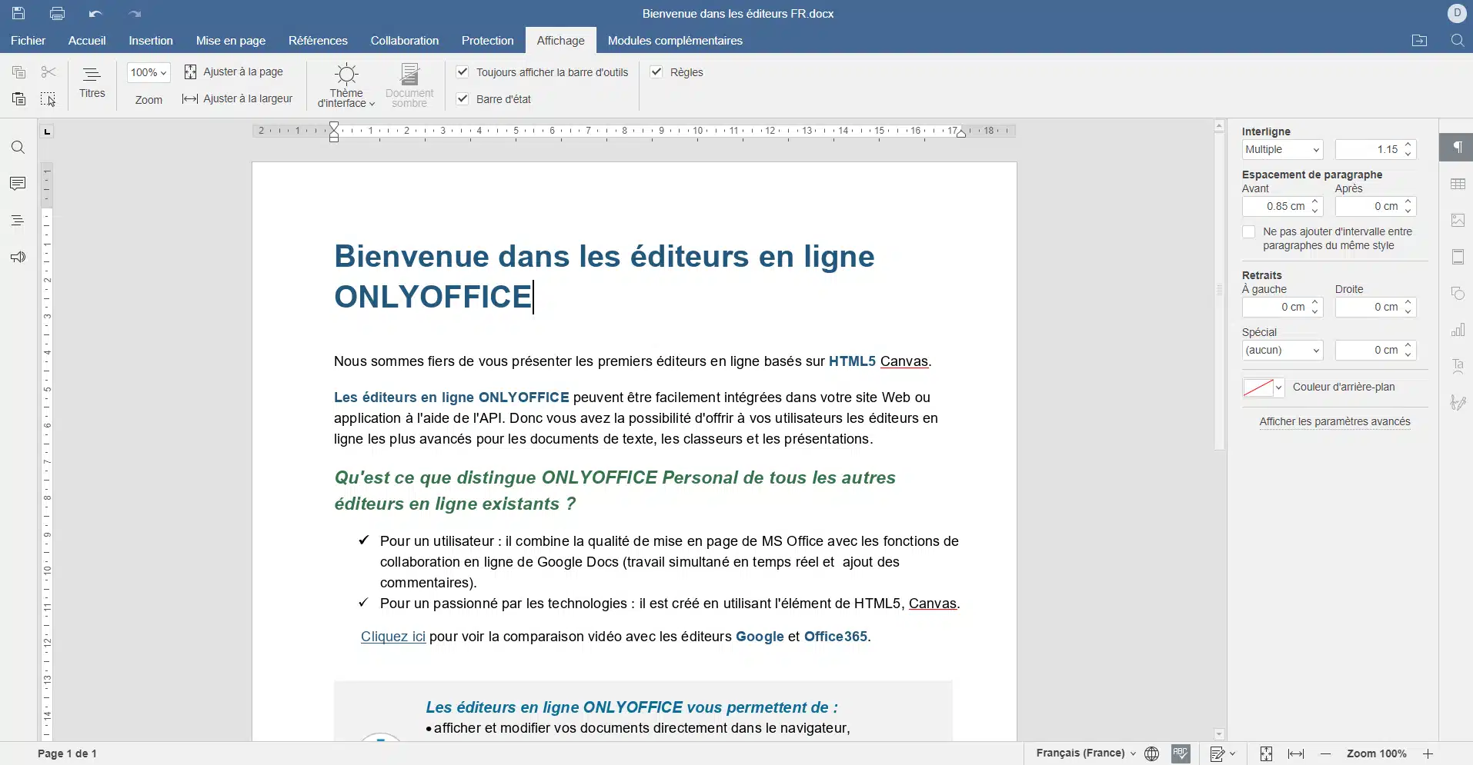
Task: Click the user avatar D
Action: [1457, 13]
